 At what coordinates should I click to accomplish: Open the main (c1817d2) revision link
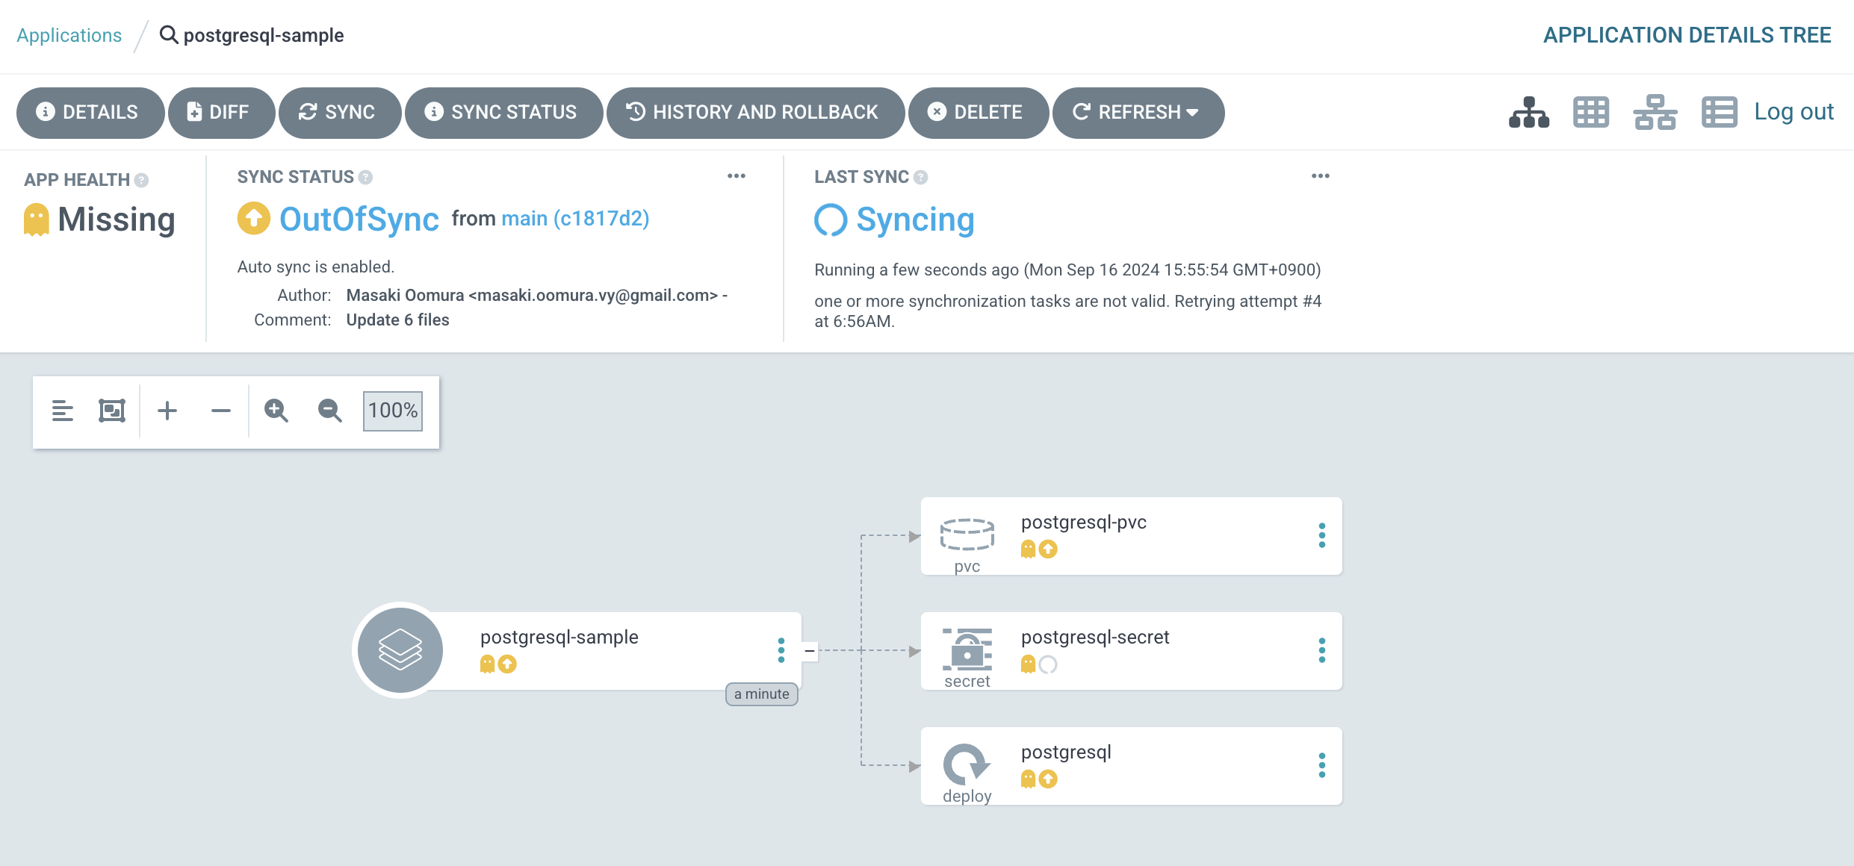pos(575,218)
